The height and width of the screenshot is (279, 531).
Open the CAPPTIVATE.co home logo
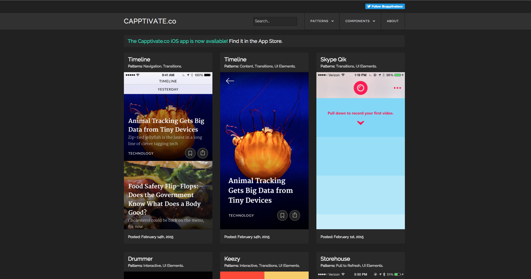click(150, 21)
